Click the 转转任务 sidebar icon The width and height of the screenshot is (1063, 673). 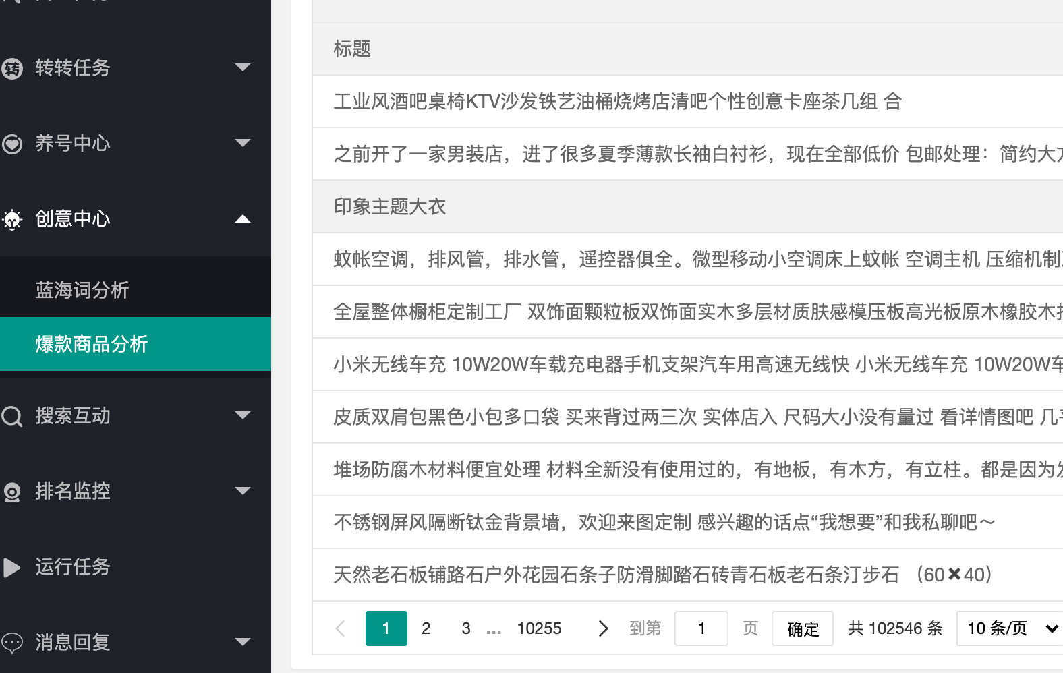[x=12, y=68]
